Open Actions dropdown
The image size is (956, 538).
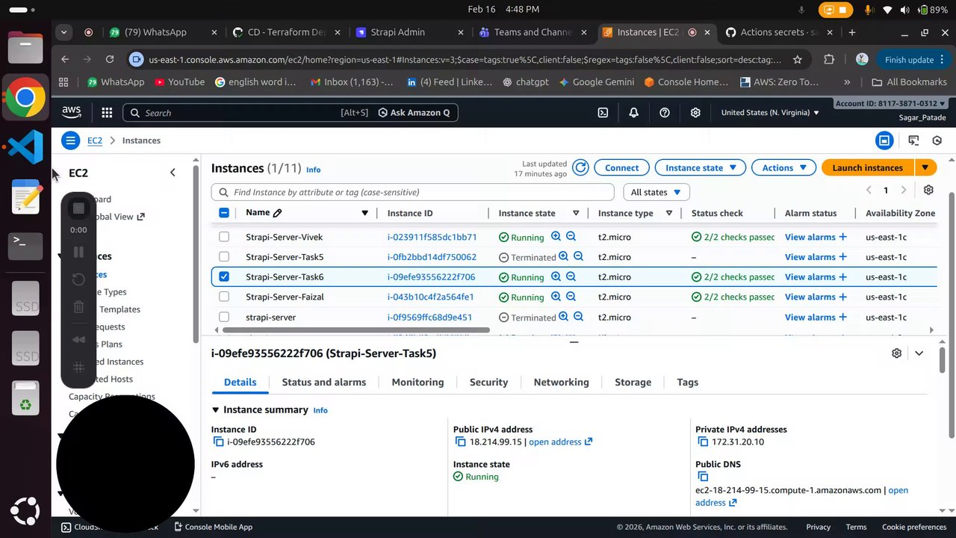point(783,168)
